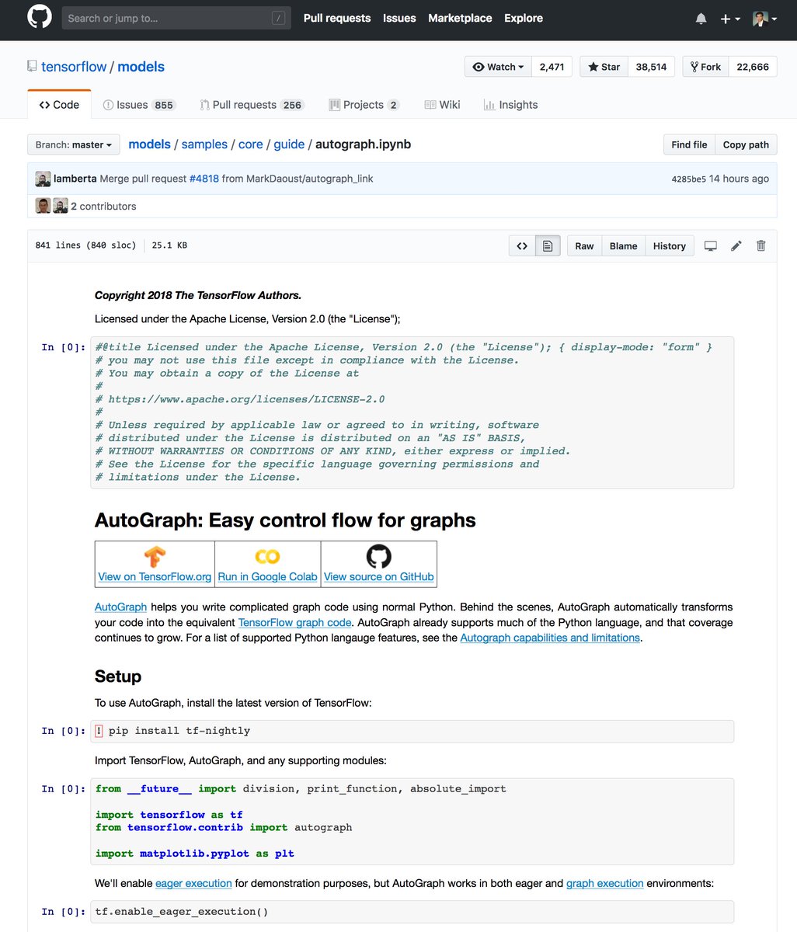Open Issues in top navigation bar

point(399,18)
